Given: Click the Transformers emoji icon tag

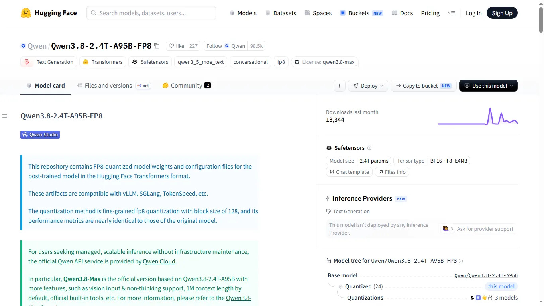Looking at the screenshot, I should click(x=86, y=62).
